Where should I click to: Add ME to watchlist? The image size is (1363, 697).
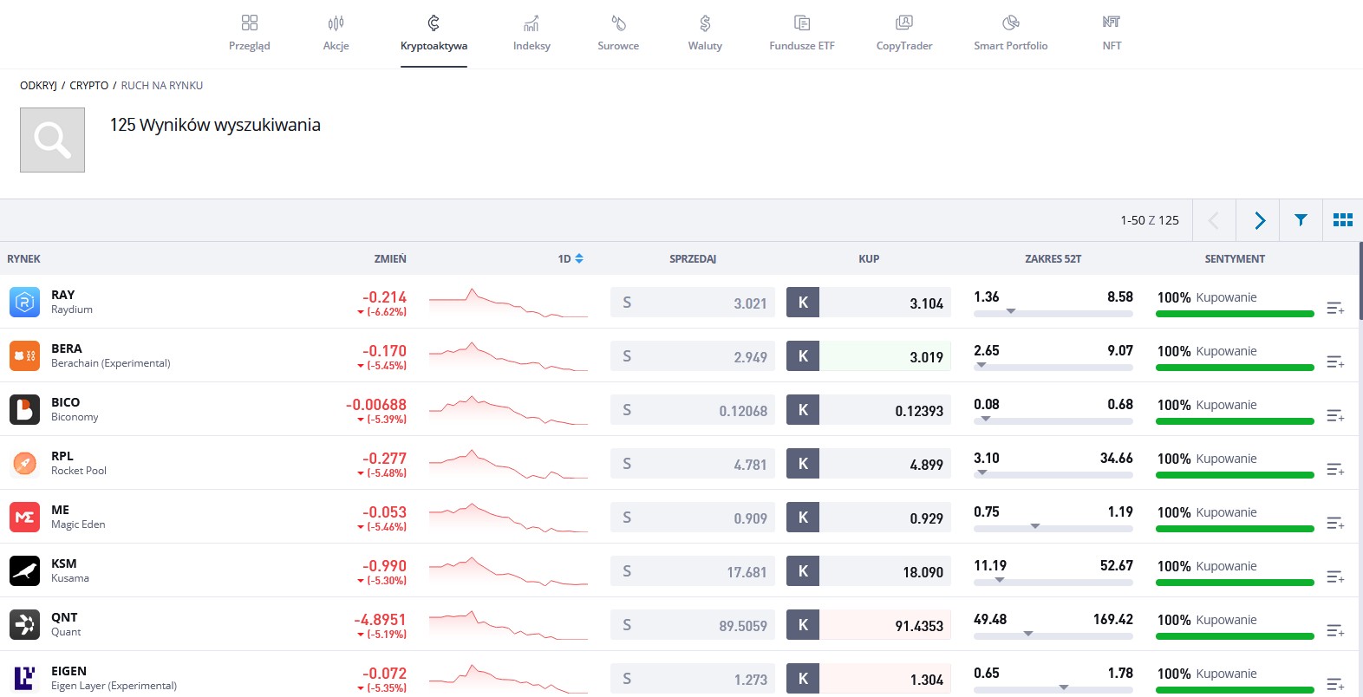(x=1335, y=523)
